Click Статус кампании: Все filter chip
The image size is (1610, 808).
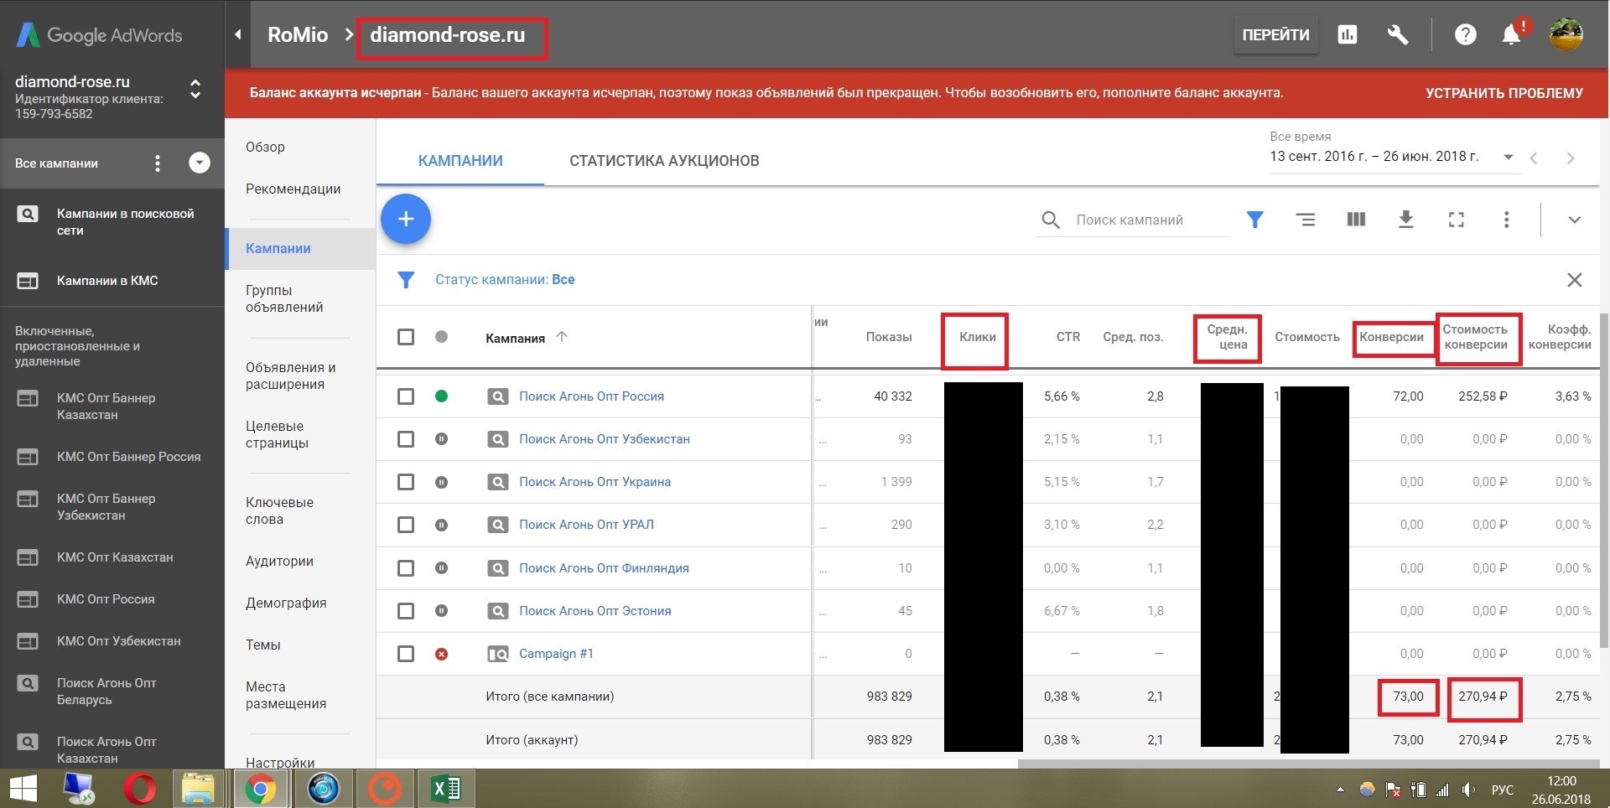(x=505, y=280)
